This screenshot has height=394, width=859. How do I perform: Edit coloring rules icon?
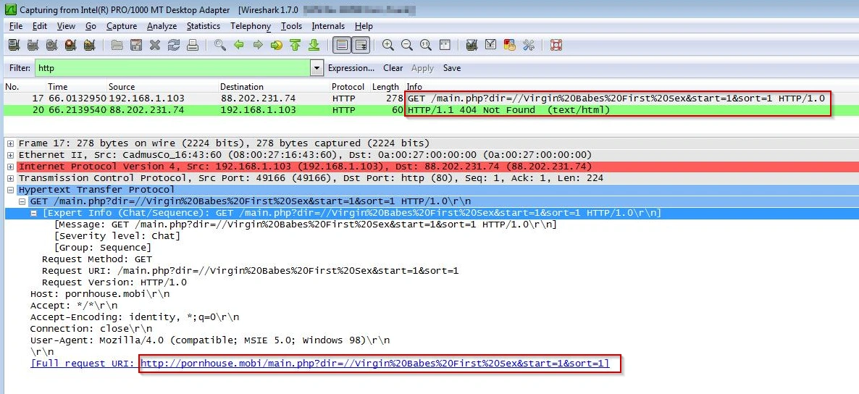pos(509,45)
